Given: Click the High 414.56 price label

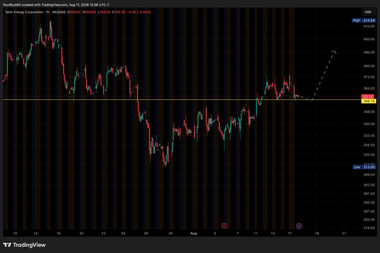Looking at the screenshot, I should tap(364, 21).
